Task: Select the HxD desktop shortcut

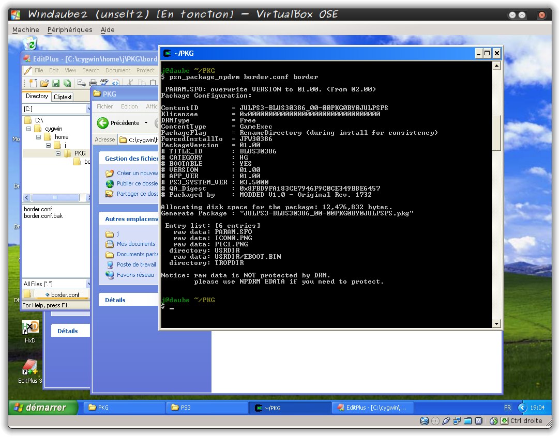Action: tap(30, 332)
